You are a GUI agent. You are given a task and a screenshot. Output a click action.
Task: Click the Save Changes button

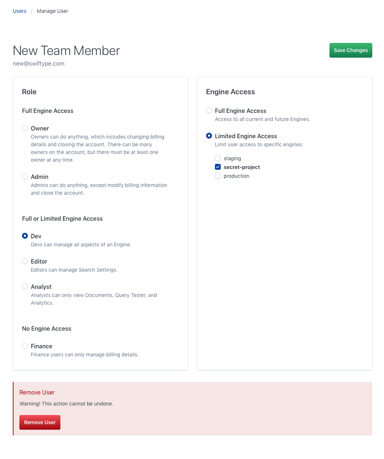click(x=350, y=50)
